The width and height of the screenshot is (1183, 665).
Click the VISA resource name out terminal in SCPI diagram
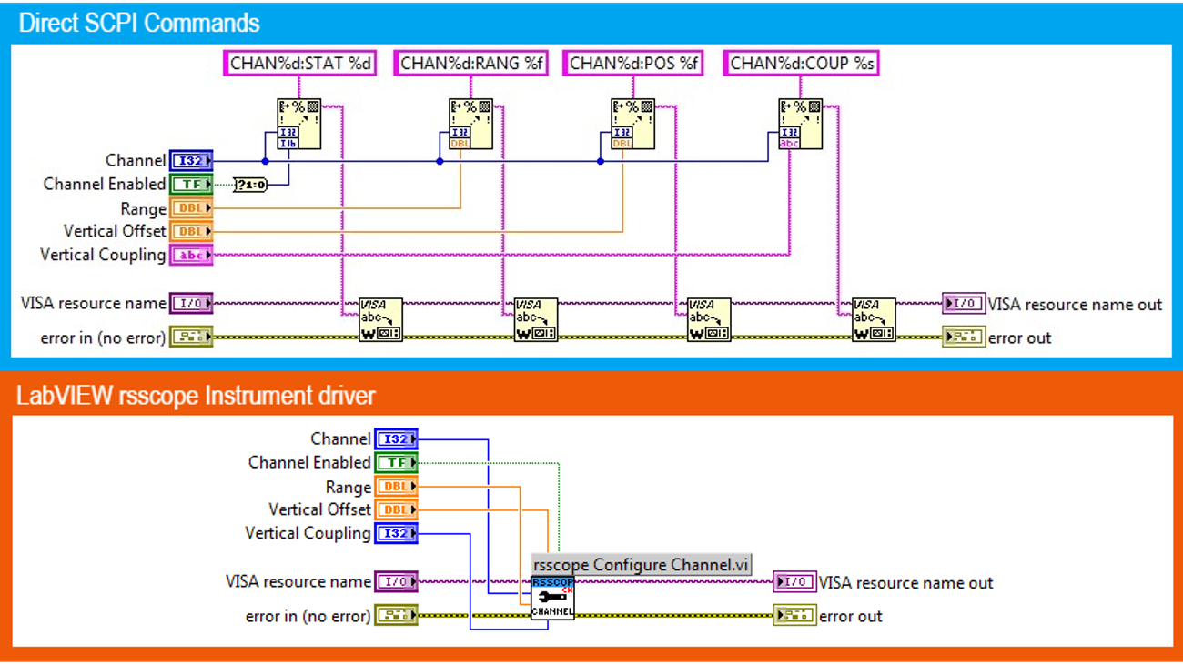click(964, 304)
